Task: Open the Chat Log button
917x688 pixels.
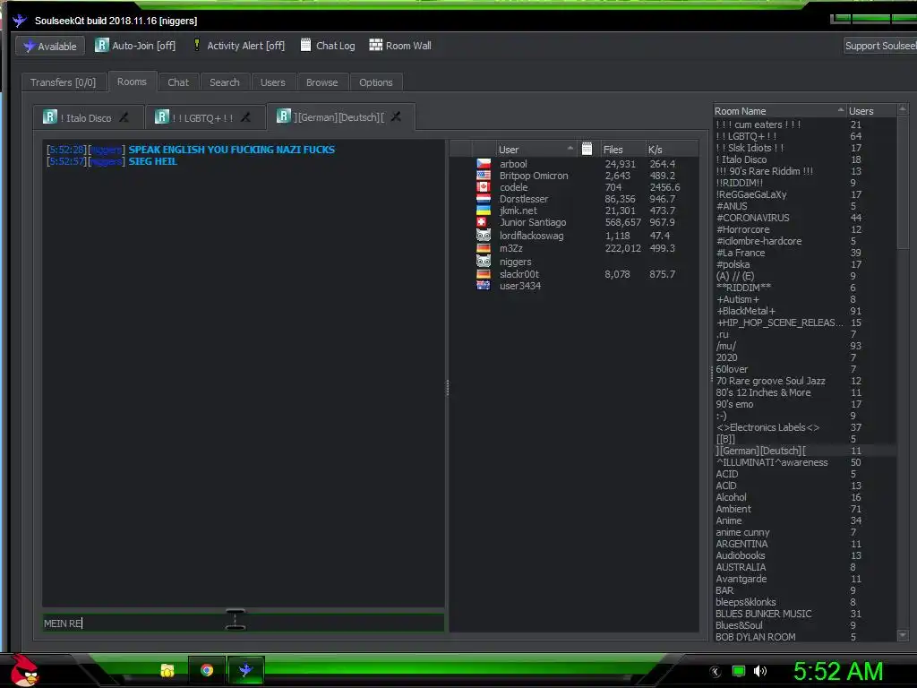Action: click(x=328, y=45)
